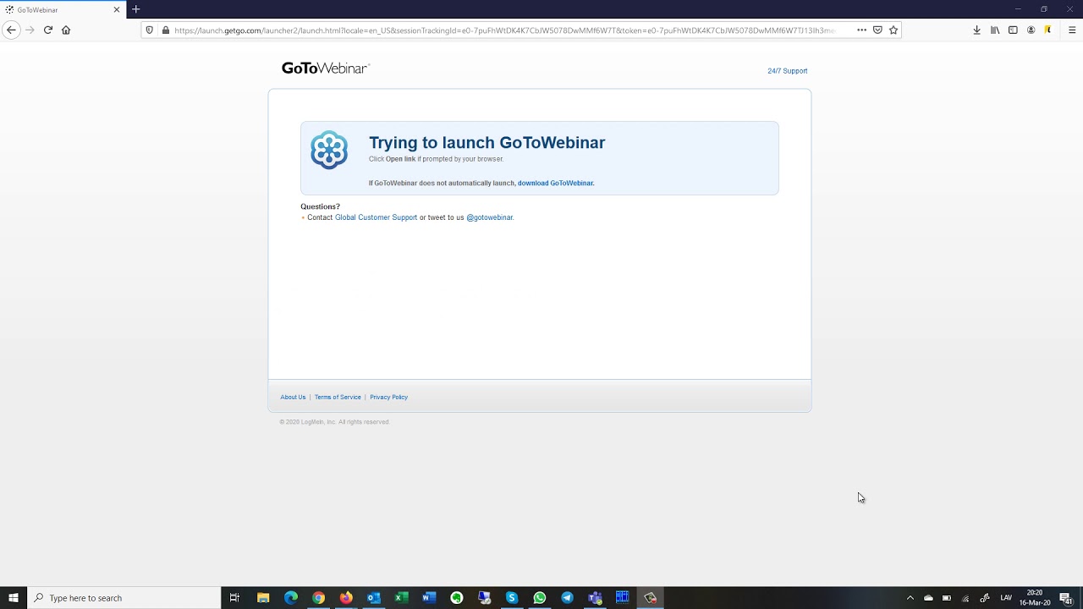Click the download GoToWebinar link
Image resolution: width=1083 pixels, height=609 pixels.
tap(556, 183)
